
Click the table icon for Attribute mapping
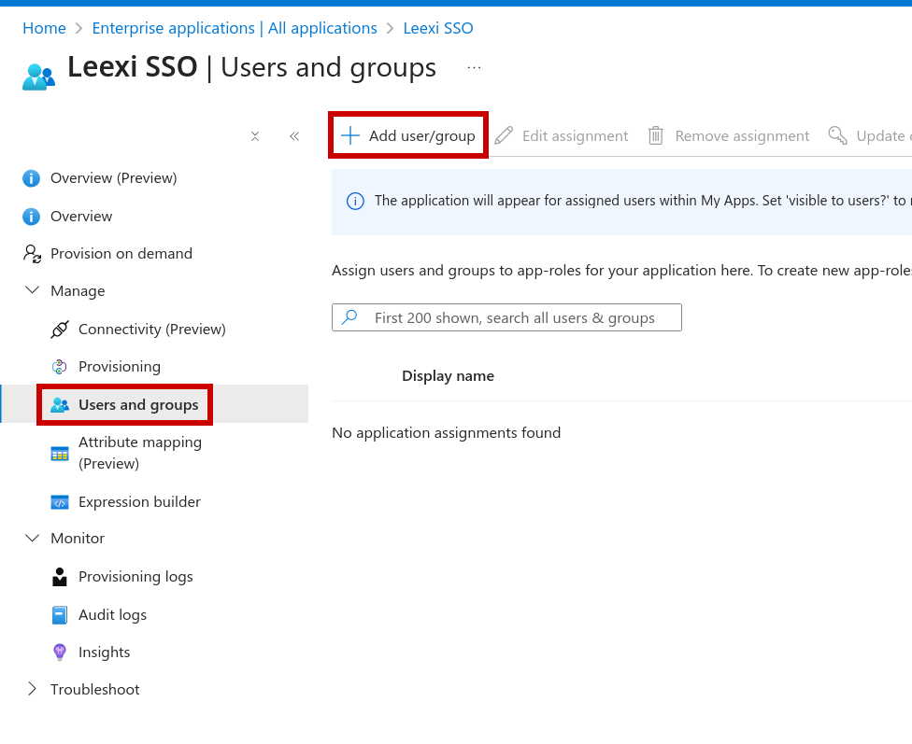coord(59,454)
